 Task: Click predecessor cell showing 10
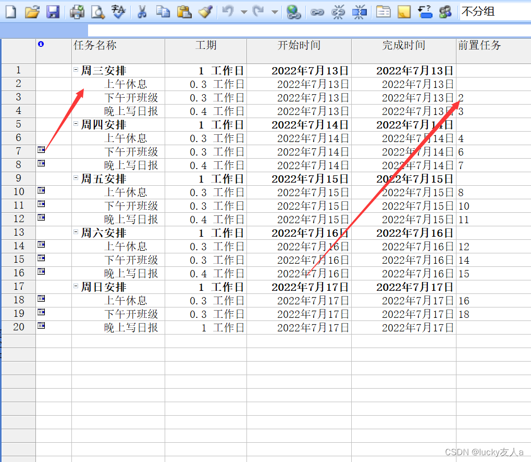coord(493,206)
